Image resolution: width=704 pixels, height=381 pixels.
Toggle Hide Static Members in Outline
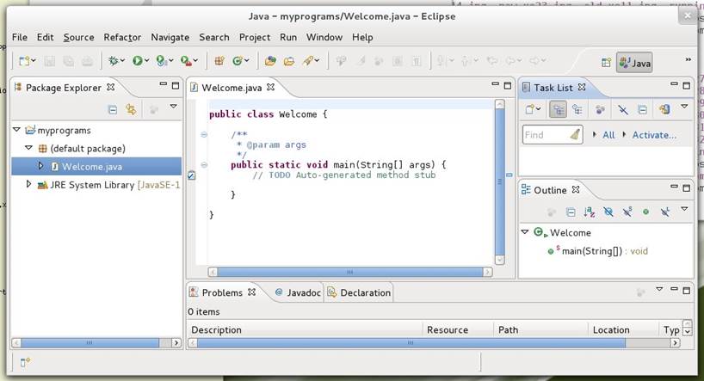click(627, 212)
